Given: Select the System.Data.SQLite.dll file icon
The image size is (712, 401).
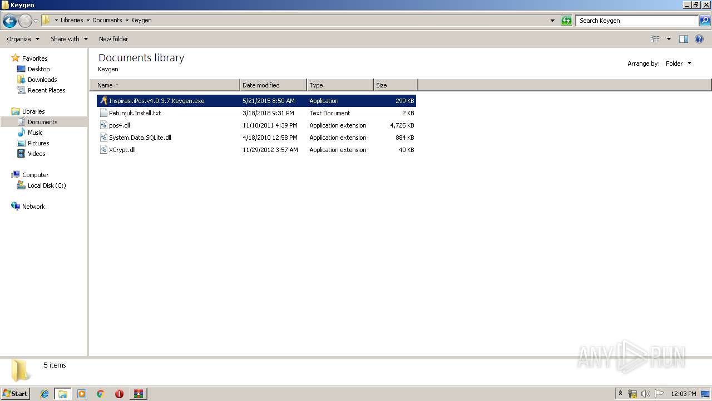Looking at the screenshot, I should pyautogui.click(x=103, y=138).
